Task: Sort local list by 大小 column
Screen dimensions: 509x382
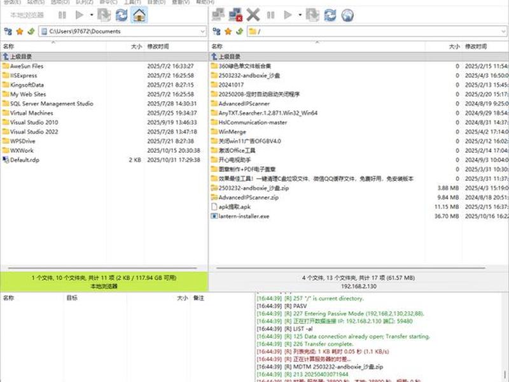Action: tap(125, 46)
